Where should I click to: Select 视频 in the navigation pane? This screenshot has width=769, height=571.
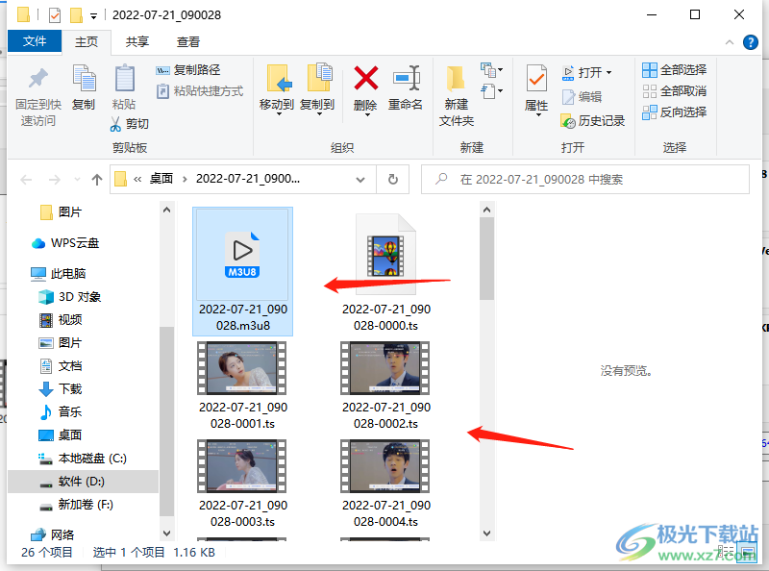click(x=62, y=320)
